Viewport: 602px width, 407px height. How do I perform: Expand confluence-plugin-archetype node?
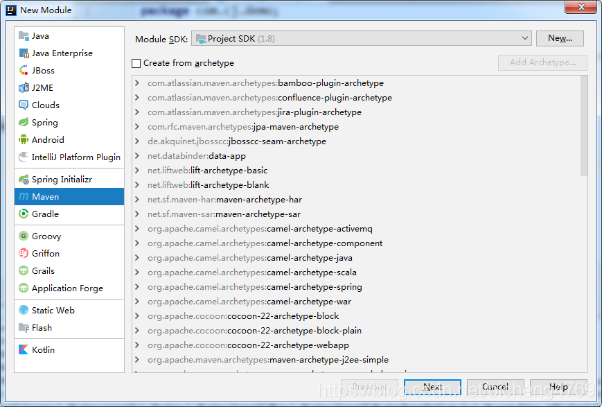pyautogui.click(x=137, y=98)
